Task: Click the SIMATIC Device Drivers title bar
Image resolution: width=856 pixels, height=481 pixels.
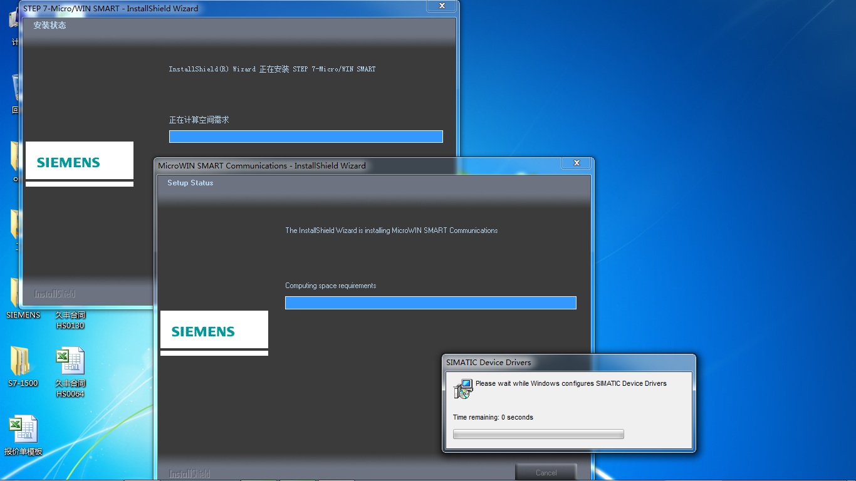Action: click(x=569, y=362)
